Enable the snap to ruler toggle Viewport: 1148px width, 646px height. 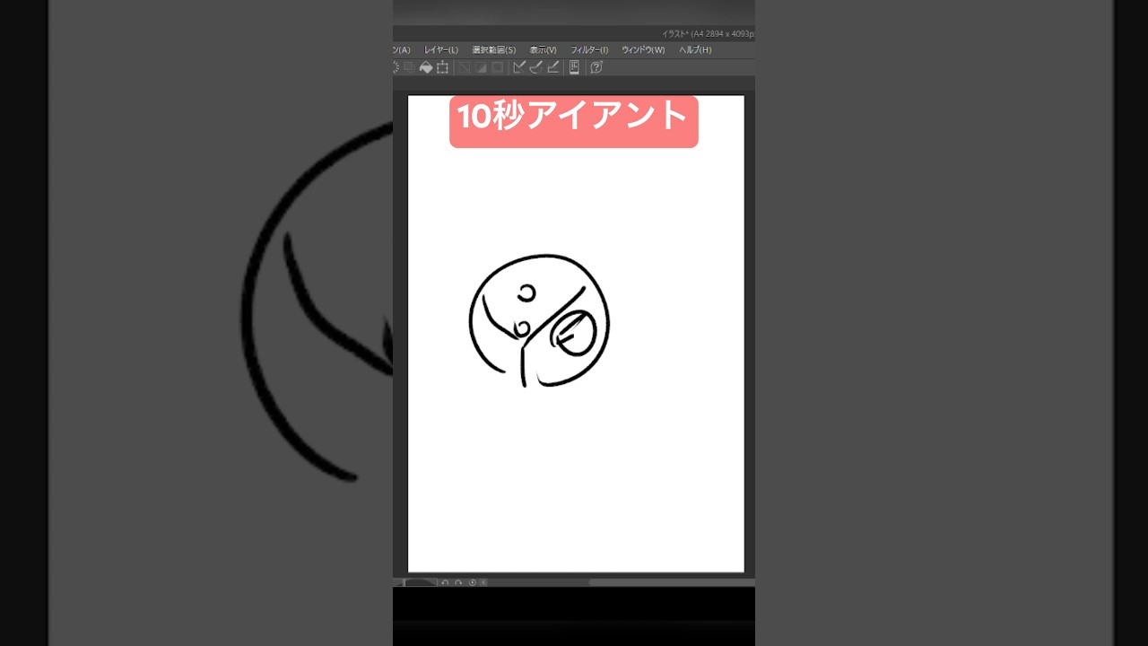[518, 67]
